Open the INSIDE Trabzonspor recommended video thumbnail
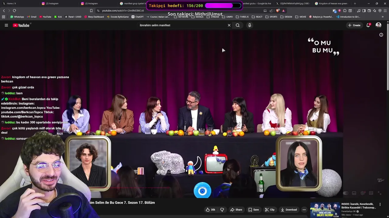Image resolution: width=389 pixels, height=218 pixels. coord(325,210)
